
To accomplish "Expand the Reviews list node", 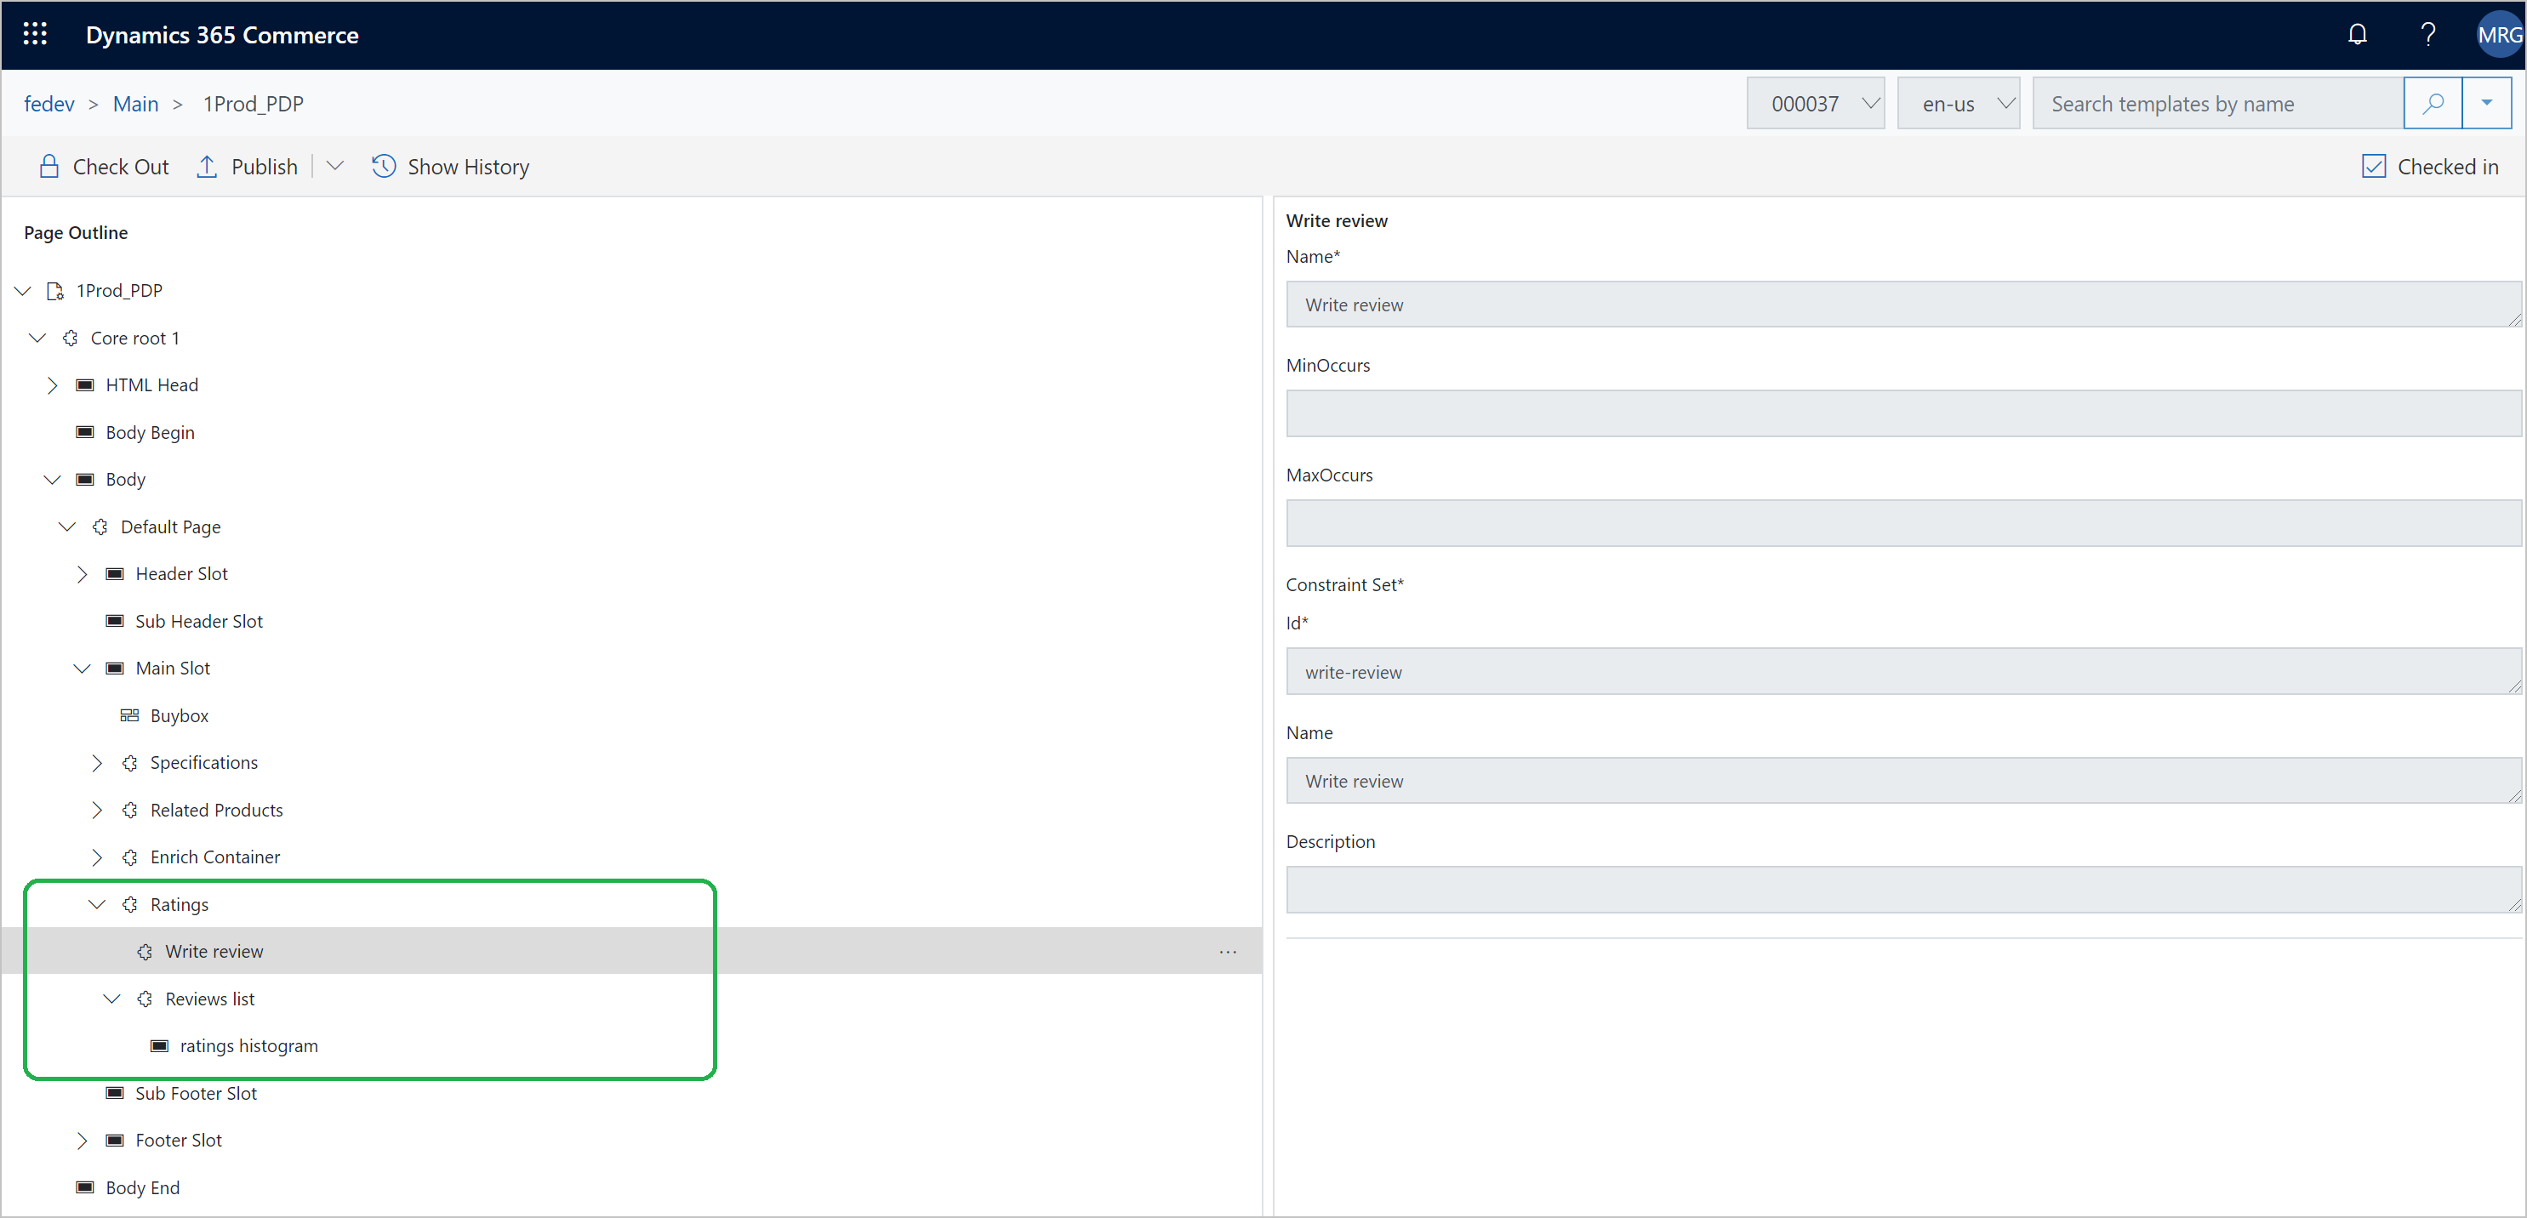I will pyautogui.click(x=111, y=997).
